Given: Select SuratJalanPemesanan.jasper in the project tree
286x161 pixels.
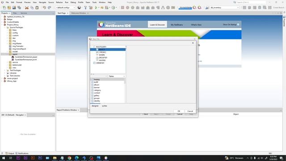Looking at the screenshot, I should 26,57.
